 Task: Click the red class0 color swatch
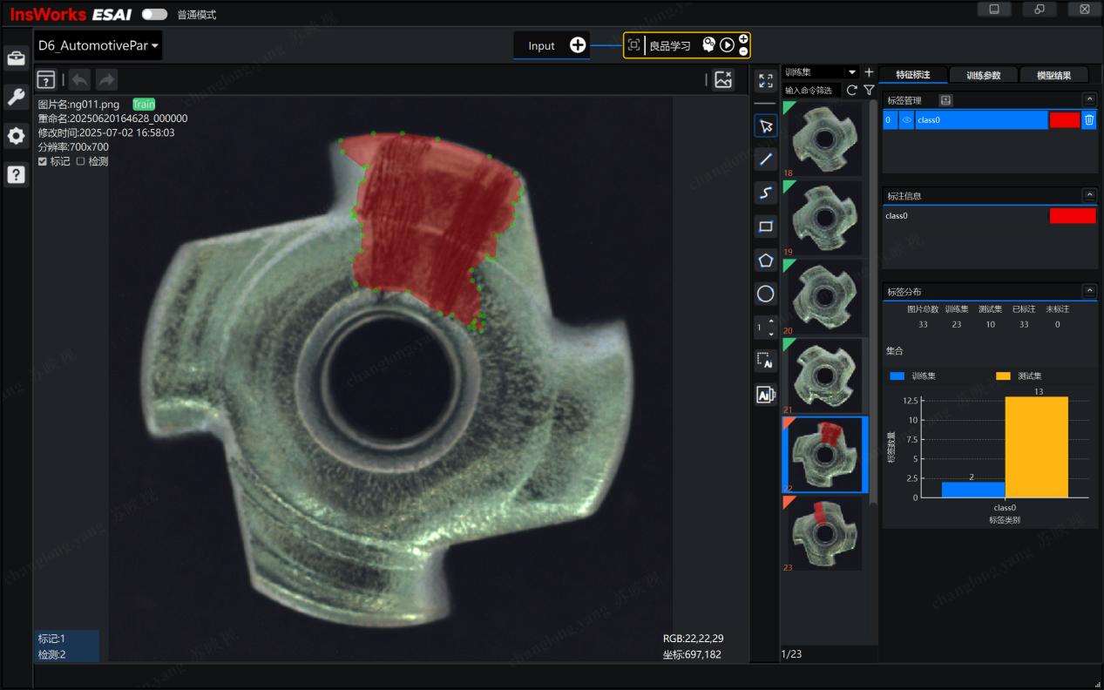(1064, 119)
